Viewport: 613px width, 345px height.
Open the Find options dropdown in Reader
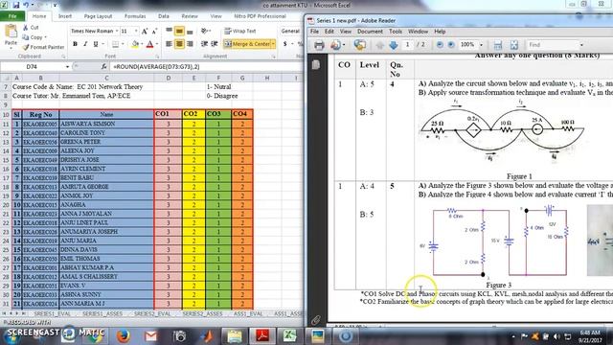[x=581, y=45]
